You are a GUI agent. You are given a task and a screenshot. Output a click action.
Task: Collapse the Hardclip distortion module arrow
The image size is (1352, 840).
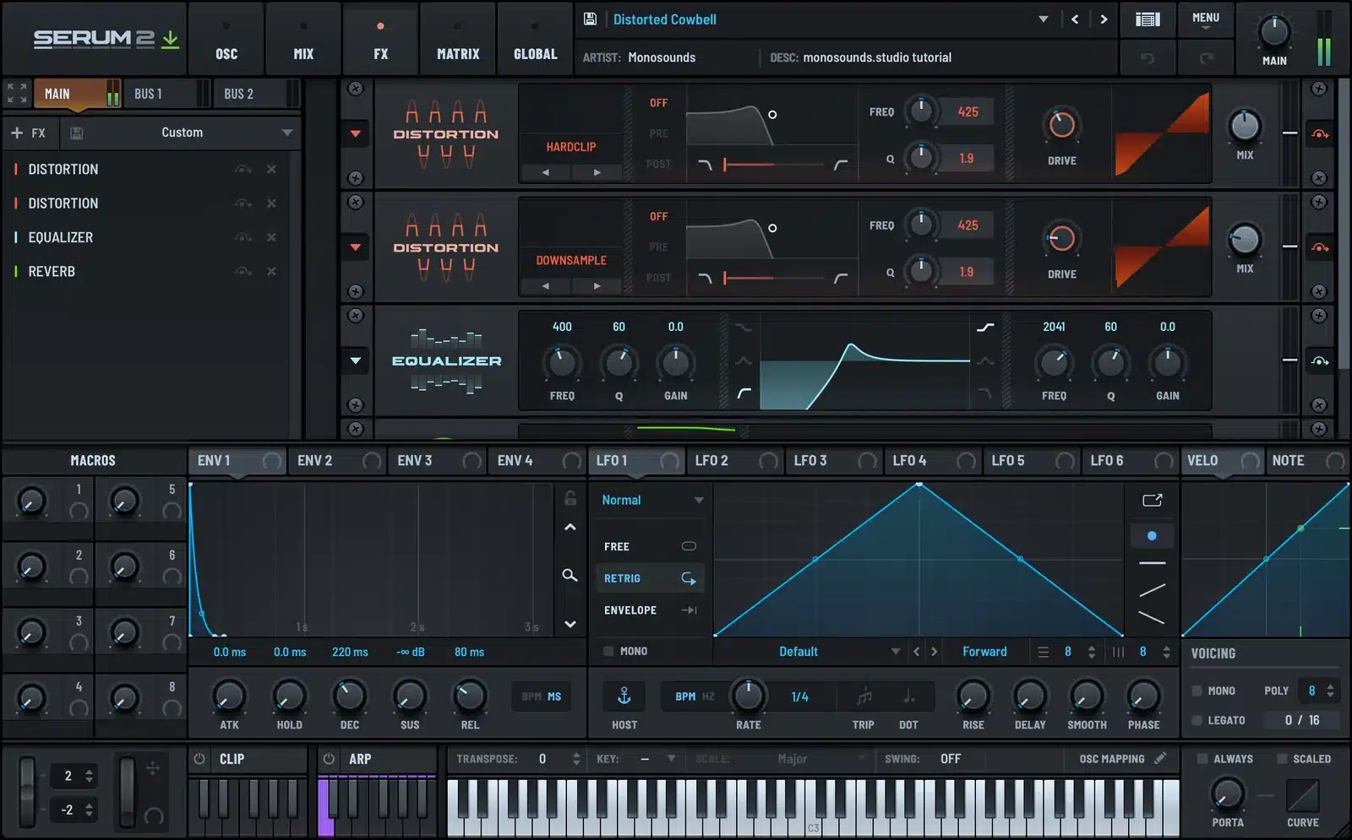pyautogui.click(x=356, y=133)
